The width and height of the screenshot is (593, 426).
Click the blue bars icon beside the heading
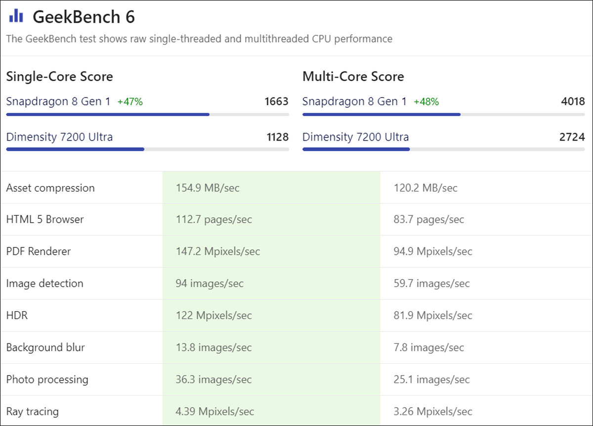[16, 16]
